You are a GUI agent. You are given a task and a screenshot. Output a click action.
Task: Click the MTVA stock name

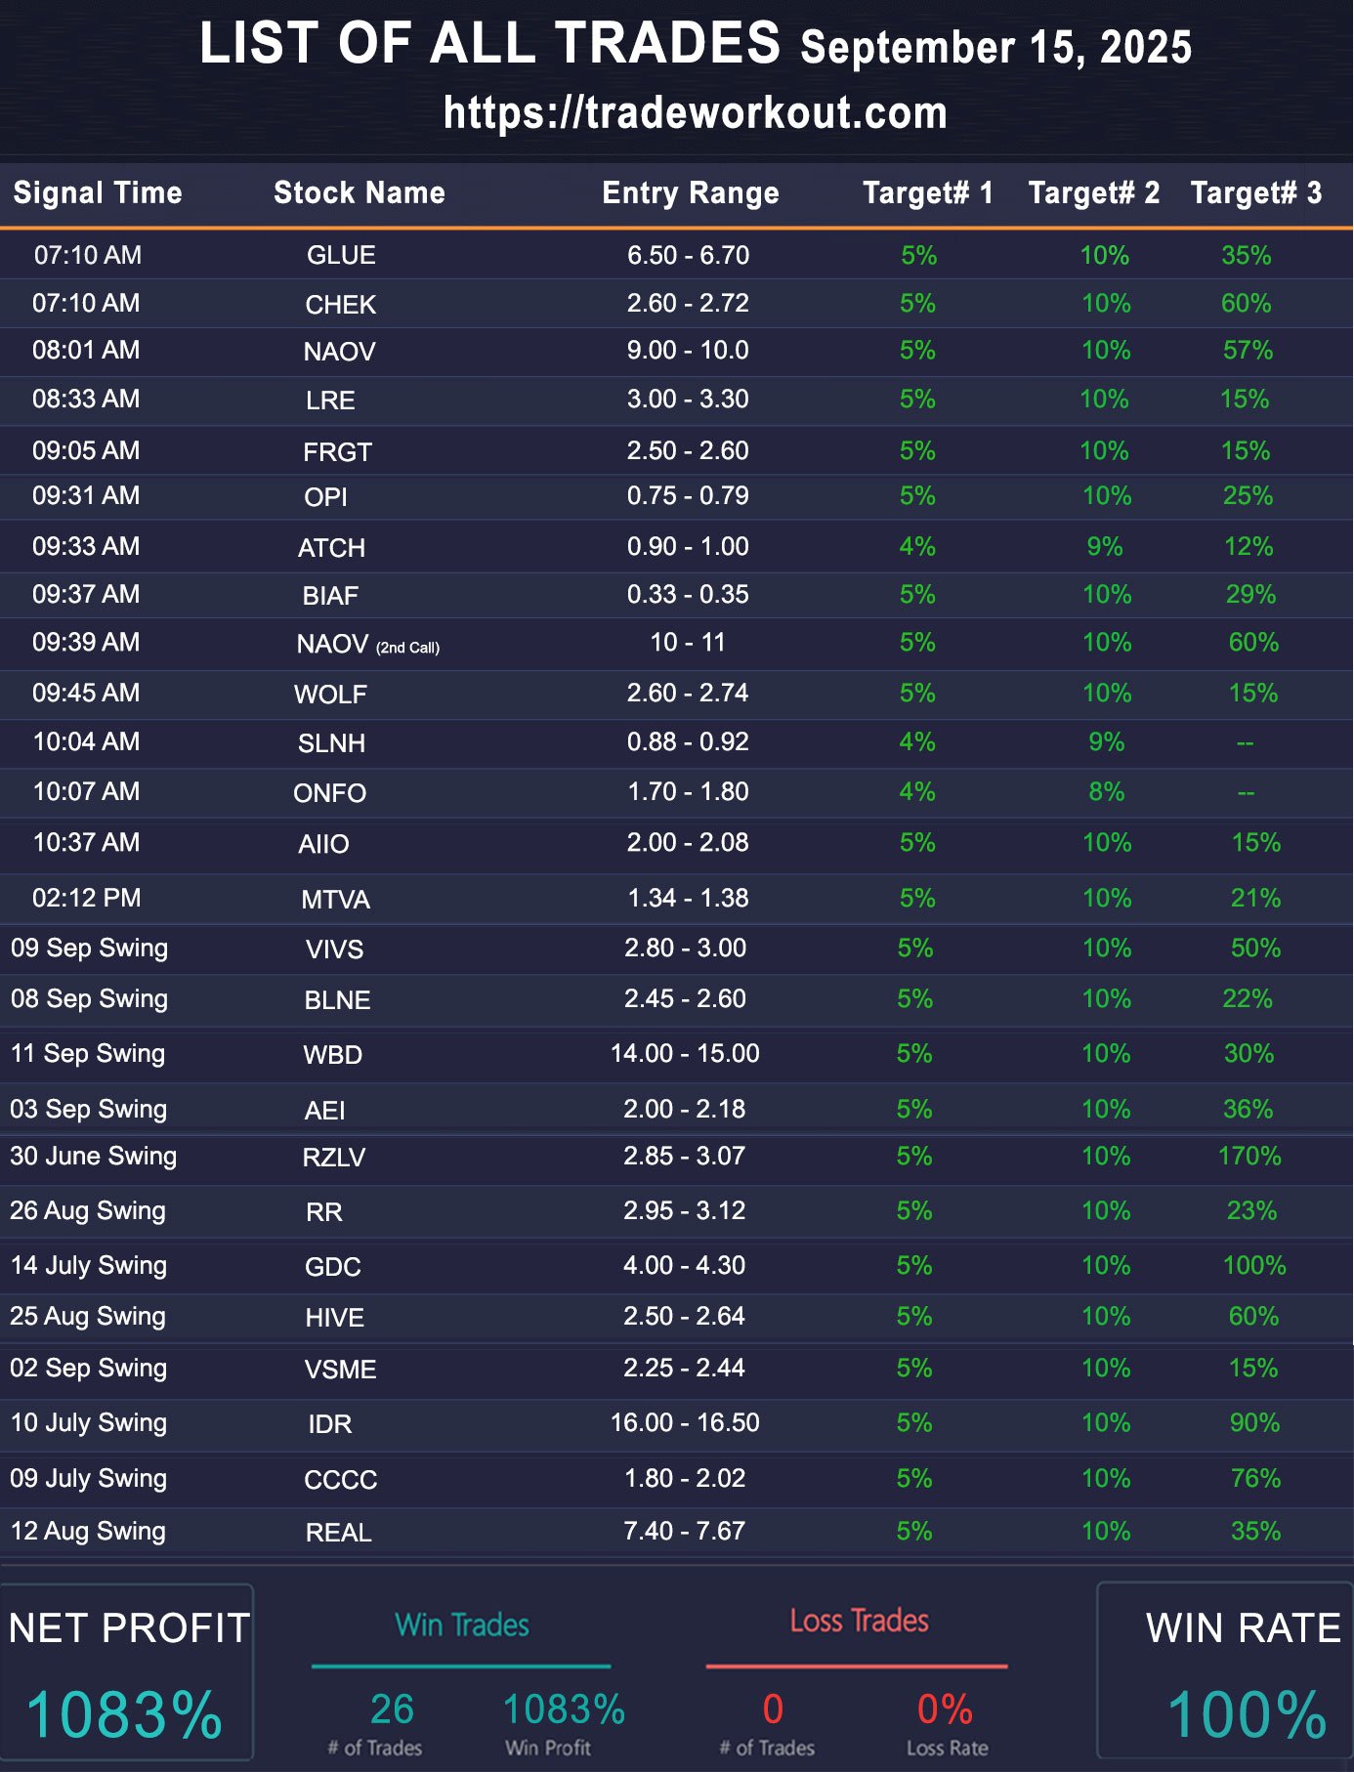(335, 900)
